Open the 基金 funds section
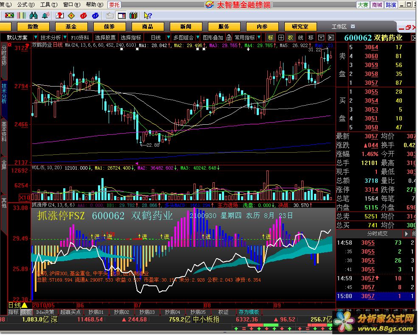This screenshot has height=335, width=418. [71, 27]
